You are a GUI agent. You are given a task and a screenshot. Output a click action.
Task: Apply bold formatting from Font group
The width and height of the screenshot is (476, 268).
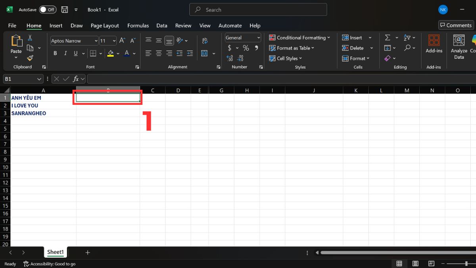coord(55,53)
